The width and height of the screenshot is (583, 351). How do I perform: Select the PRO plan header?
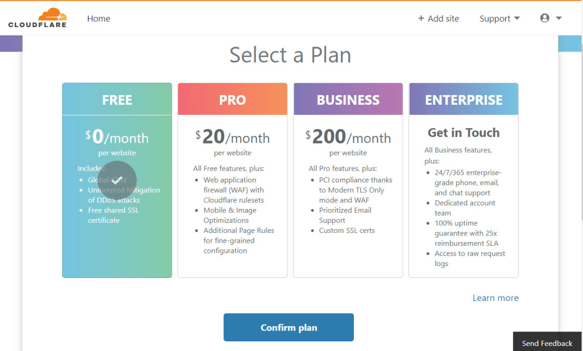232,100
